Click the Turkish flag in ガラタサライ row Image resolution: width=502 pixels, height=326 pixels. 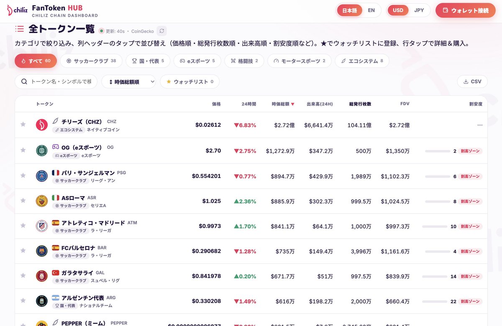pos(55,273)
